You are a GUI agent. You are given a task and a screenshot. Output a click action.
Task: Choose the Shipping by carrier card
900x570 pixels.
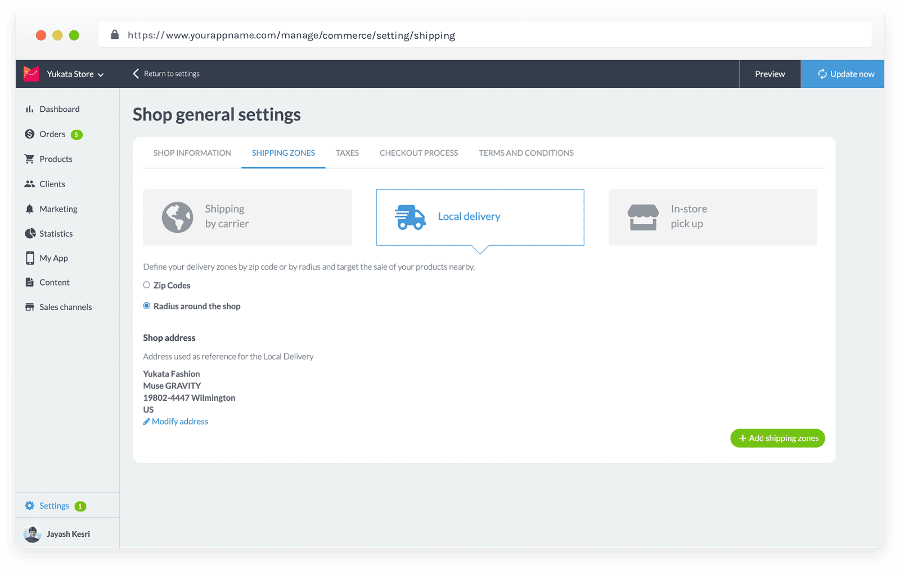[247, 217]
